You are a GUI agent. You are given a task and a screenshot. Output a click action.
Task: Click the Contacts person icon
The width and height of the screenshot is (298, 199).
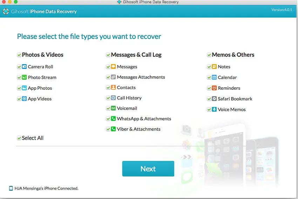pos(113,87)
